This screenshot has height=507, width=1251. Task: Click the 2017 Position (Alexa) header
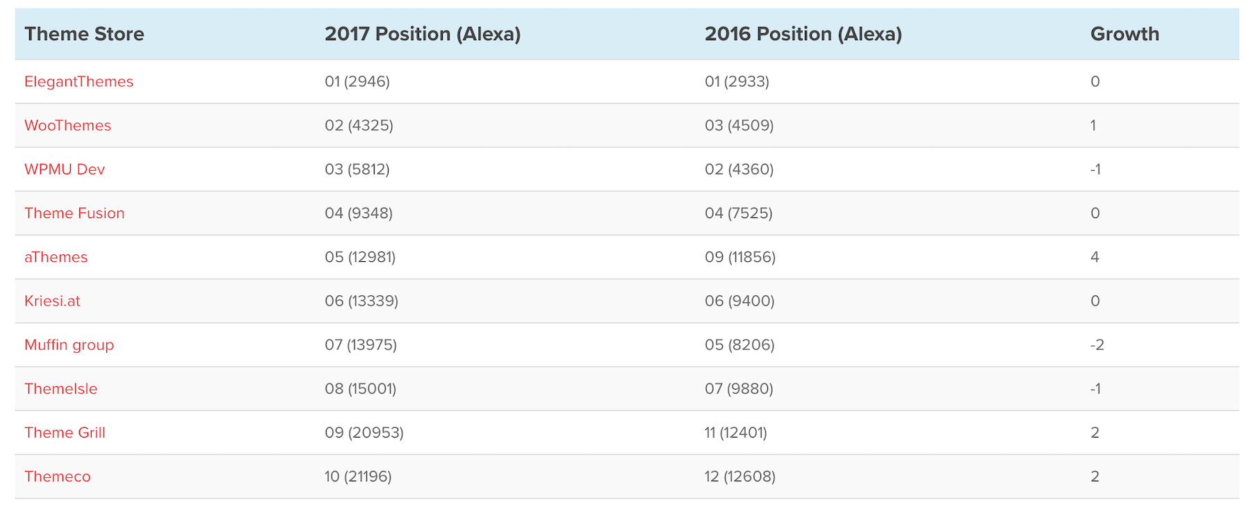[x=423, y=34]
